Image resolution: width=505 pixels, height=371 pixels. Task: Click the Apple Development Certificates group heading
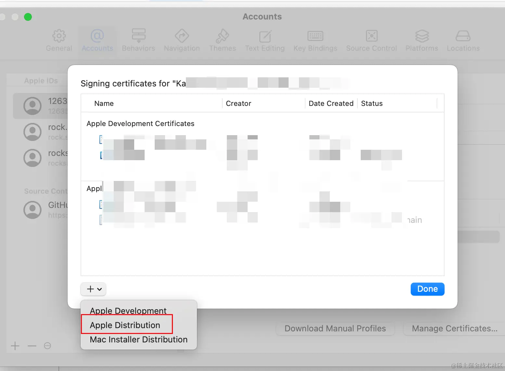pyautogui.click(x=140, y=123)
